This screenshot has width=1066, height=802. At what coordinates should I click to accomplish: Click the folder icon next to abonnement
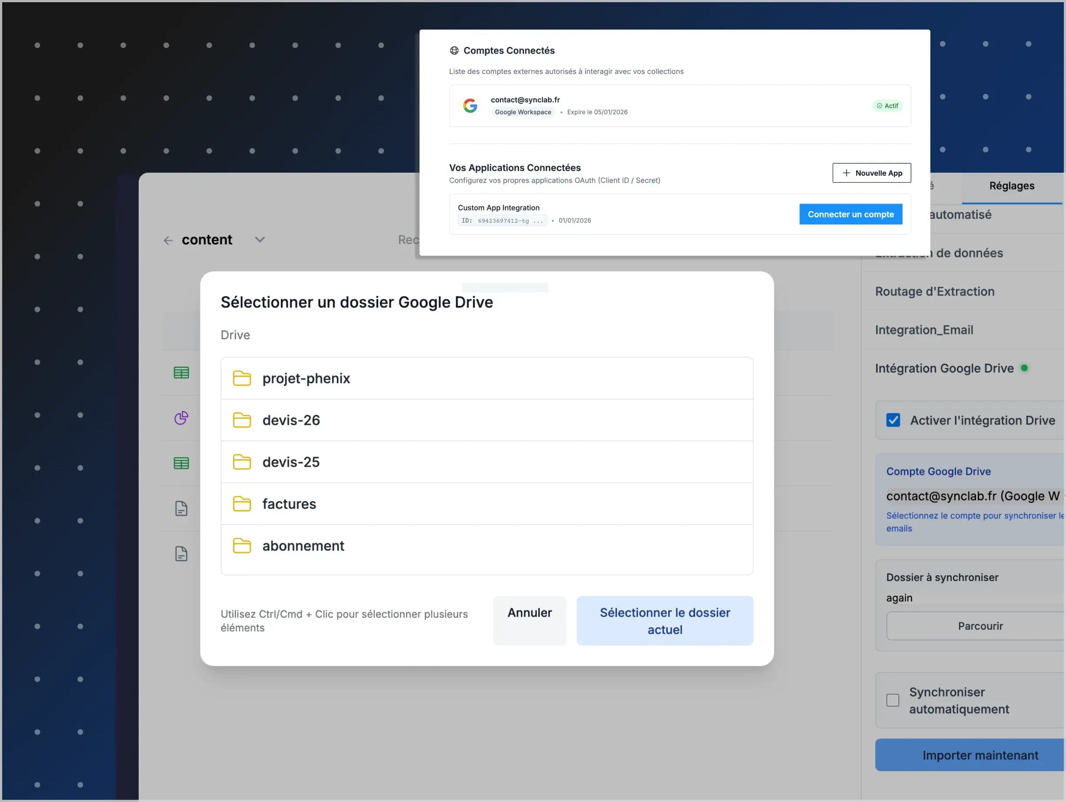pyautogui.click(x=242, y=545)
